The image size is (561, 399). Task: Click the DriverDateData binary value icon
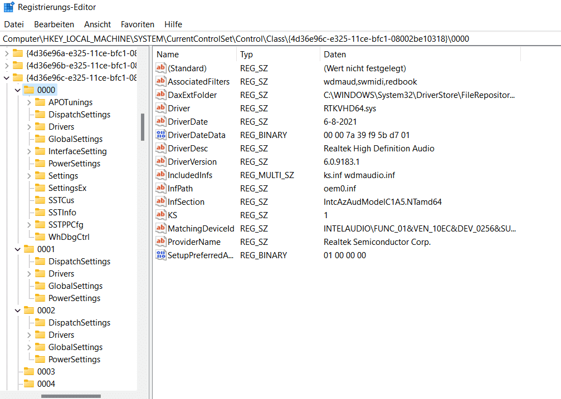[x=161, y=135]
